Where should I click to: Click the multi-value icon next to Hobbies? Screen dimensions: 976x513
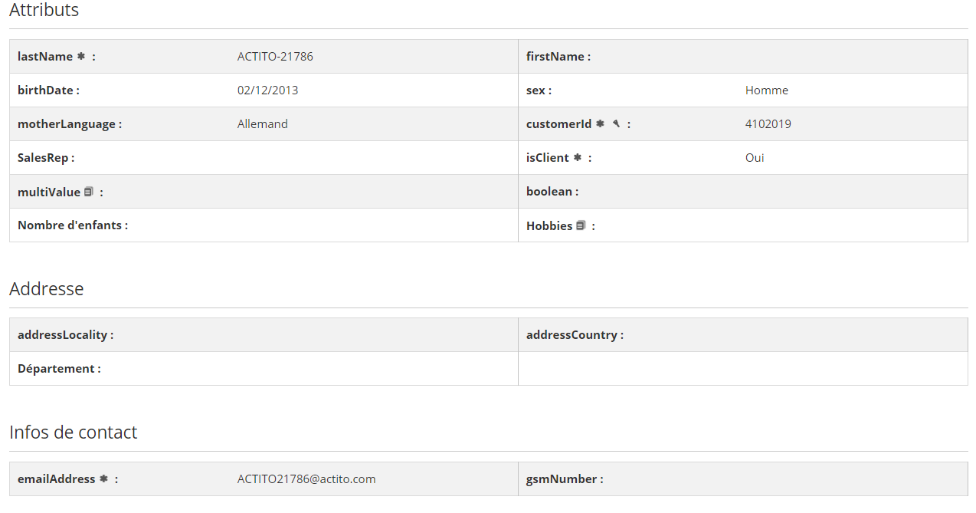click(581, 225)
